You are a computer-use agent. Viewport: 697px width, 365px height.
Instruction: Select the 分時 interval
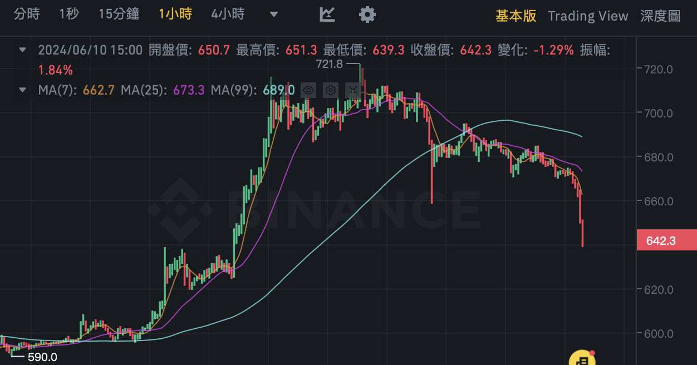(27, 14)
